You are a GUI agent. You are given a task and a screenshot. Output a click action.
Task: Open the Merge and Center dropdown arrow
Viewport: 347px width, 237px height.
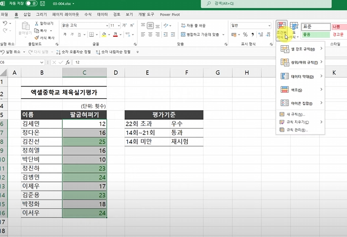pyautogui.click(x=223, y=34)
